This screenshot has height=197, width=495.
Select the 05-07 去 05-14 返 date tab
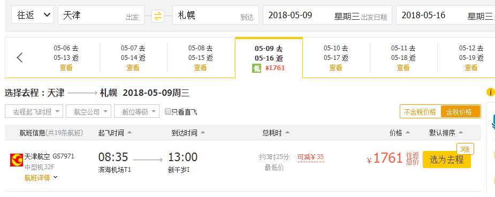click(133, 58)
